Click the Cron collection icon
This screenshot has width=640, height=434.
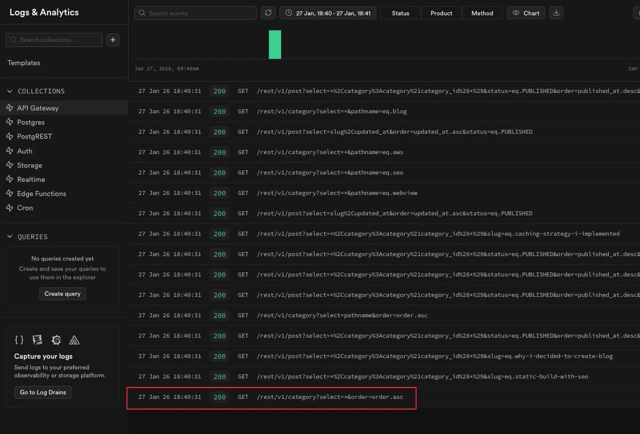[x=10, y=208]
